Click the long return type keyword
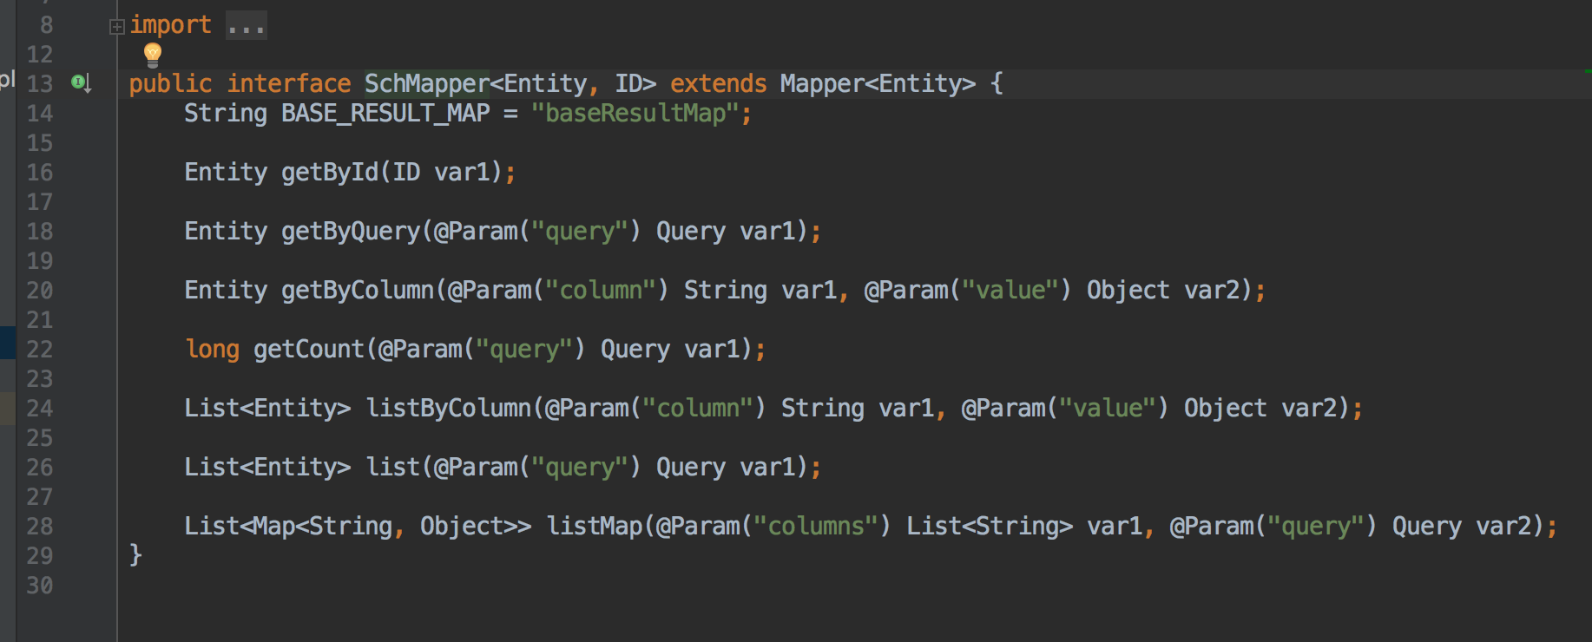 [x=212, y=350]
